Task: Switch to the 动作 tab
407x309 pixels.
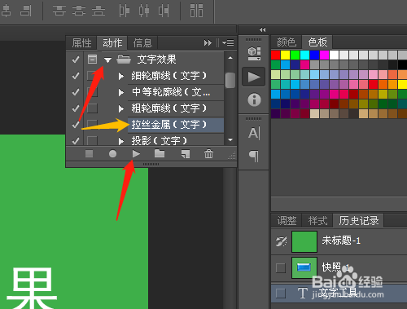Action: coord(112,42)
